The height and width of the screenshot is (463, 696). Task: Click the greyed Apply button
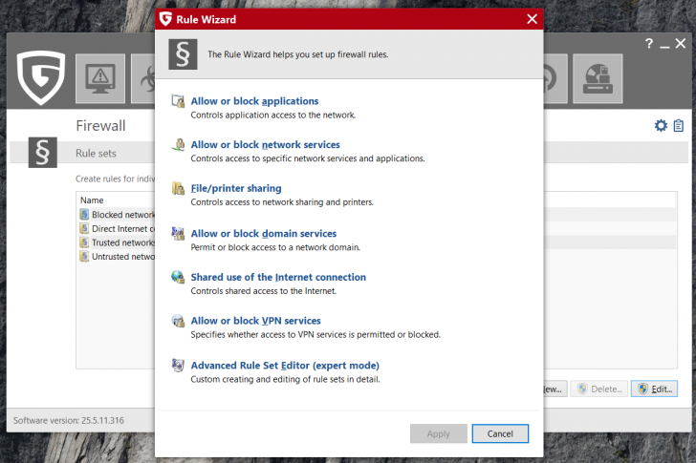pyautogui.click(x=439, y=433)
